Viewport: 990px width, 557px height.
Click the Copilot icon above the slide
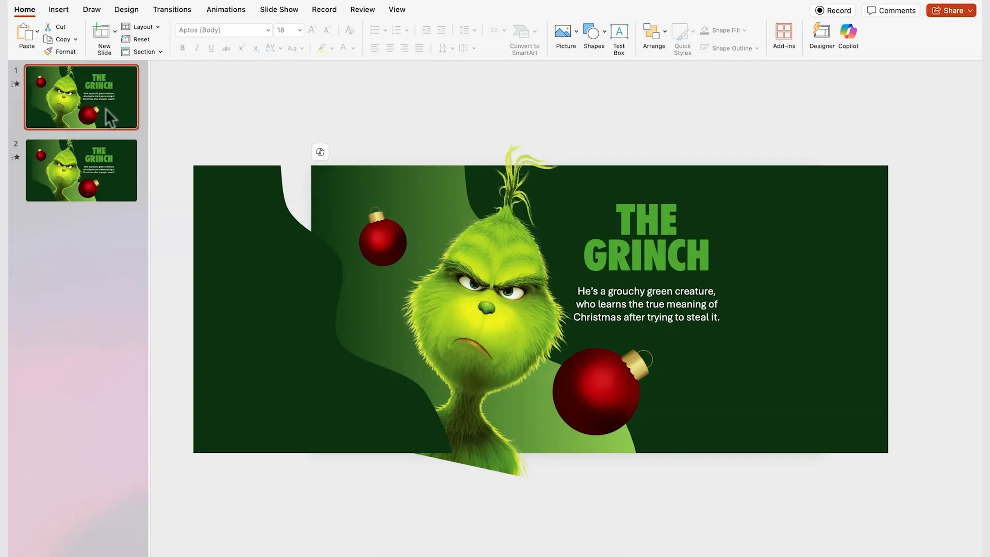(x=320, y=152)
